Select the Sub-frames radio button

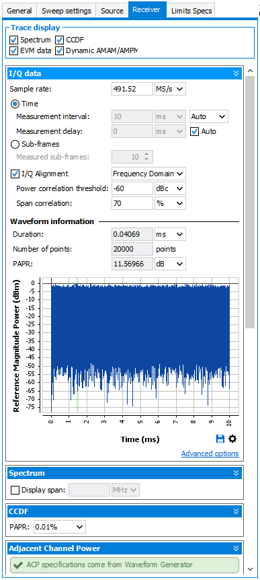pos(15,144)
